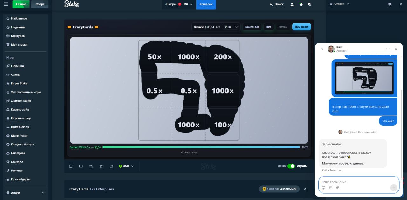Expand the Акции sidebar section
Screen dimensions: 407x200
(x=25, y=193)
